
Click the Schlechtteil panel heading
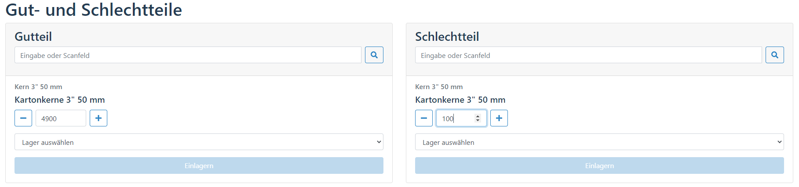[447, 36]
